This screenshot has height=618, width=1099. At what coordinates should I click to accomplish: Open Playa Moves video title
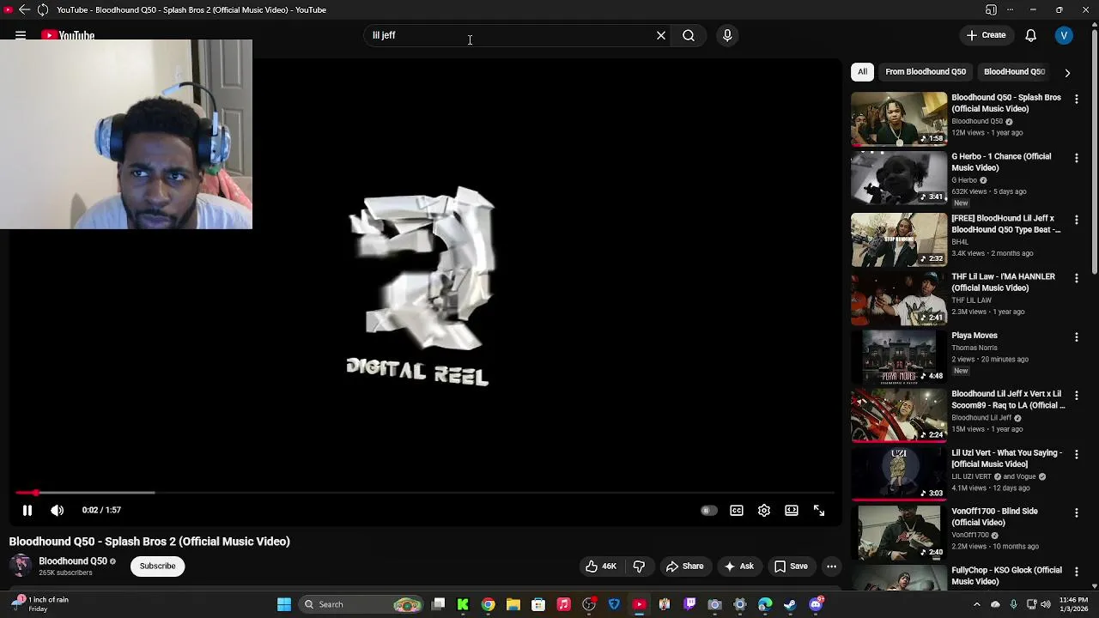tap(975, 336)
